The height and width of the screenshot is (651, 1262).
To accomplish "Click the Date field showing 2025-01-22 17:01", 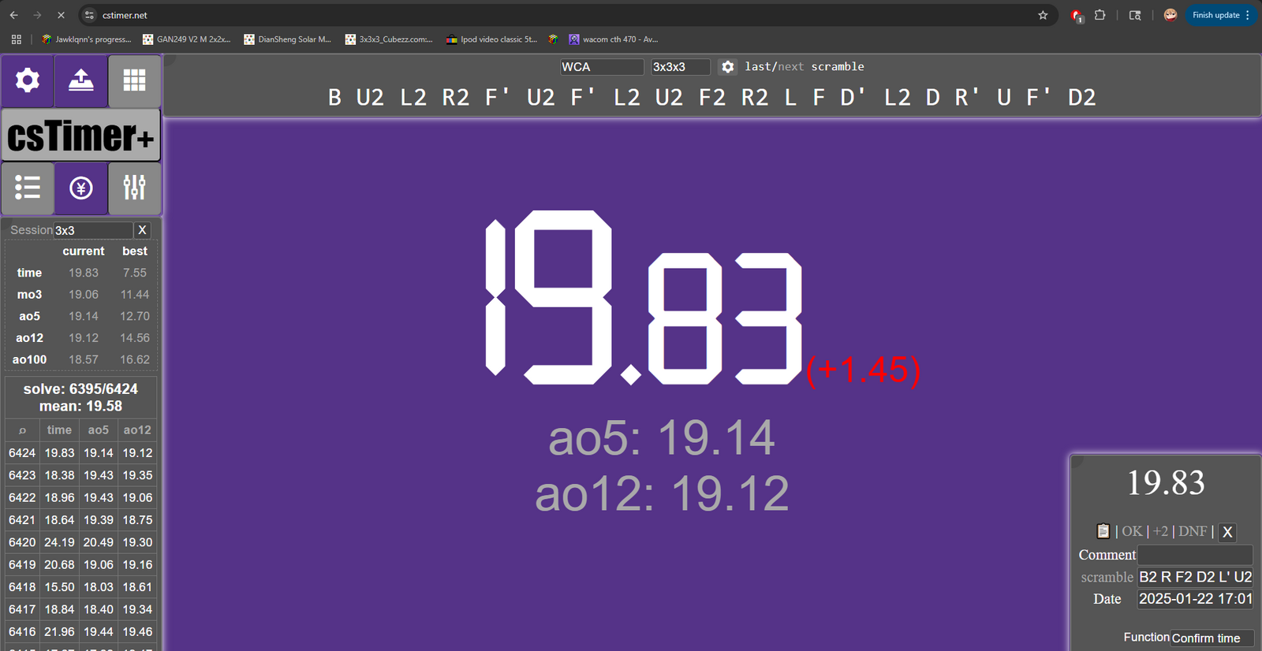I will pyautogui.click(x=1195, y=599).
